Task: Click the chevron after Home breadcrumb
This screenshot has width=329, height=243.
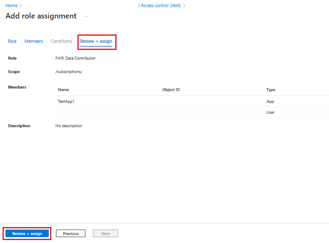Action: pyautogui.click(x=21, y=6)
